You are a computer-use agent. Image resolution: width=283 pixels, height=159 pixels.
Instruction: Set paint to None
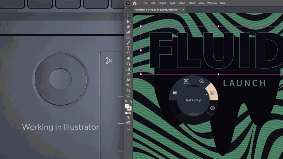[x=130, y=113]
